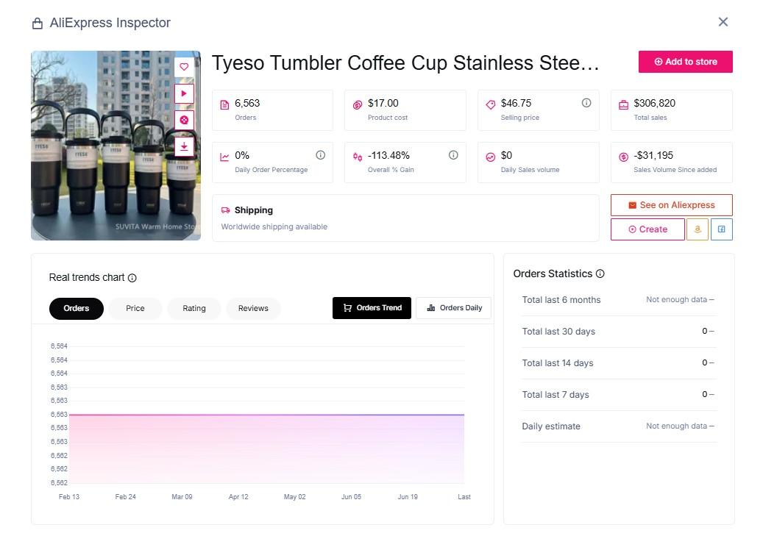Click the Total sales briefcase icon
Screen dimensions: 763x547
(623, 105)
